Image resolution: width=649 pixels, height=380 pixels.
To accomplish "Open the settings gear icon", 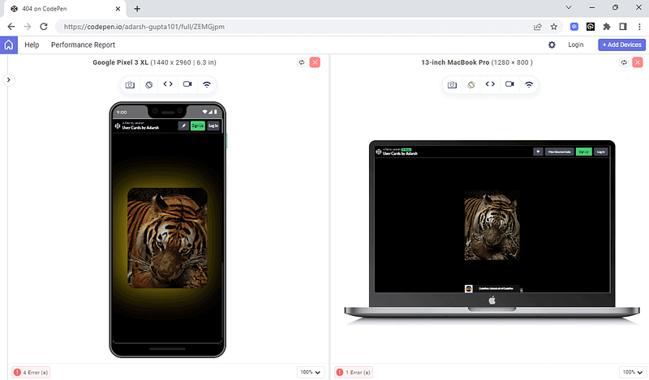I will pos(552,45).
